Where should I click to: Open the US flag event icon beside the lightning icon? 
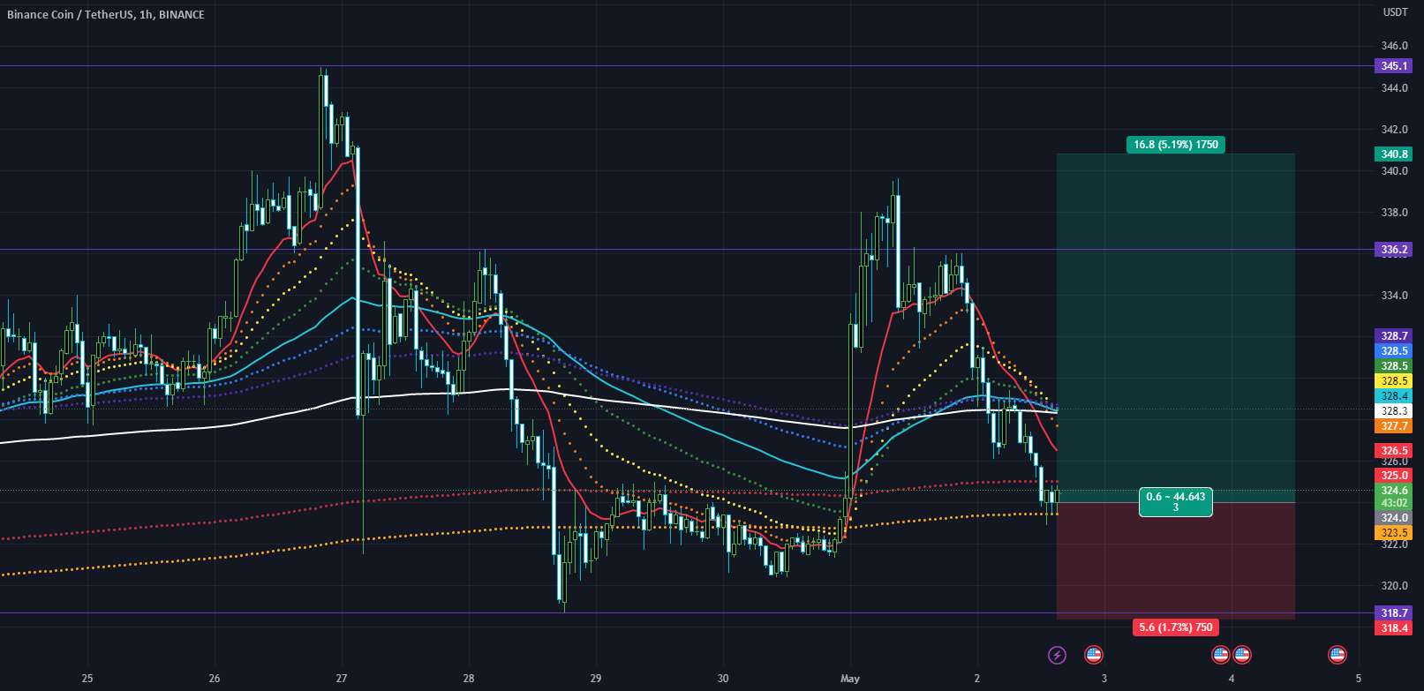[x=1093, y=655]
